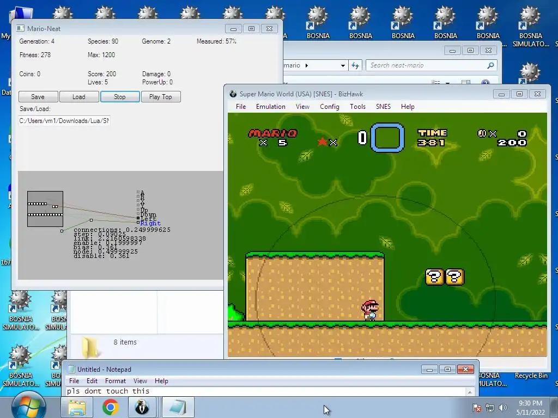Click the Play Top button
The height and width of the screenshot is (418, 558).
[161, 97]
